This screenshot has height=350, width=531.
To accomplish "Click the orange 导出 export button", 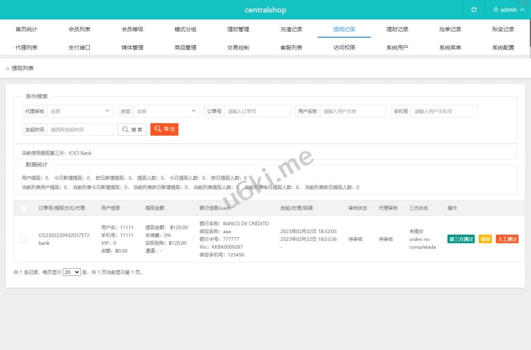I will [x=164, y=129].
